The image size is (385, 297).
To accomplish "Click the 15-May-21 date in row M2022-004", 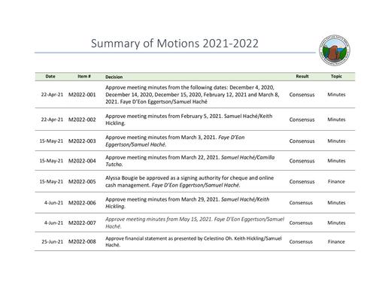I will click(x=51, y=161).
